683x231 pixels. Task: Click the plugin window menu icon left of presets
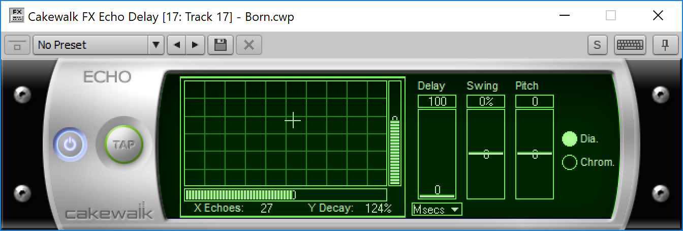(17, 45)
